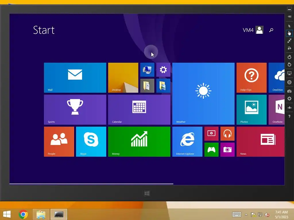Select mouse mode in simulator toolbar
This screenshot has width=294, height=220.
coord(289,26)
